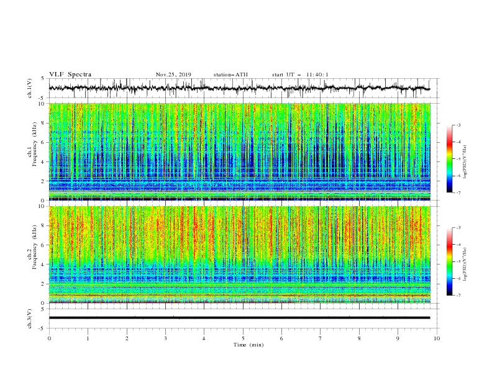The width and height of the screenshot is (492, 380).
Task: Click the ch.1 color scale bar
Action: point(449,158)
